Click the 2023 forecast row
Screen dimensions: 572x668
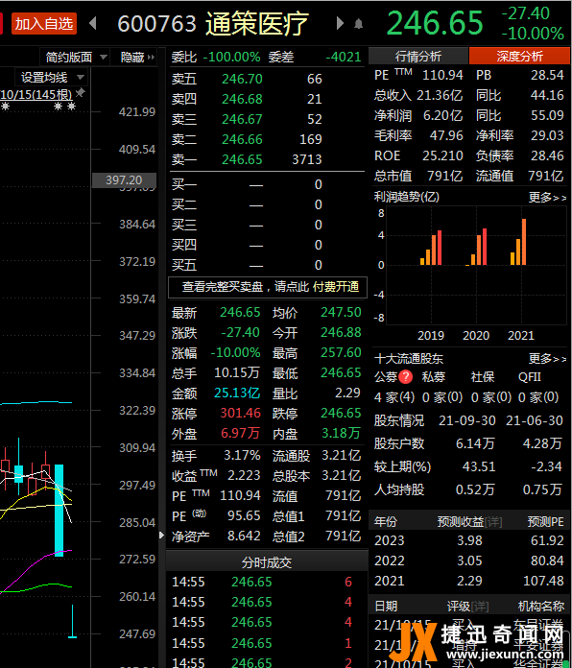coord(469,540)
